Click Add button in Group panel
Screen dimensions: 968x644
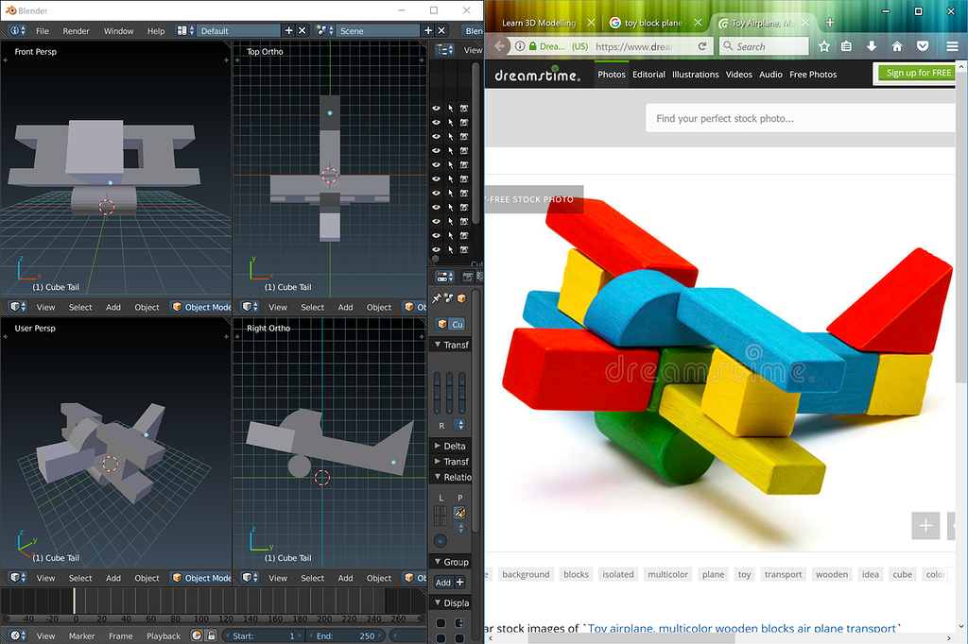click(442, 583)
